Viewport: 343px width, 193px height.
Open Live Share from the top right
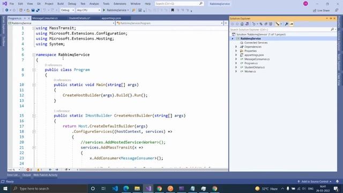[321, 10]
